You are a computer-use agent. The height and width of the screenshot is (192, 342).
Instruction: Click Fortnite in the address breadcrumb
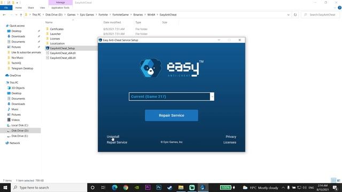103,15
